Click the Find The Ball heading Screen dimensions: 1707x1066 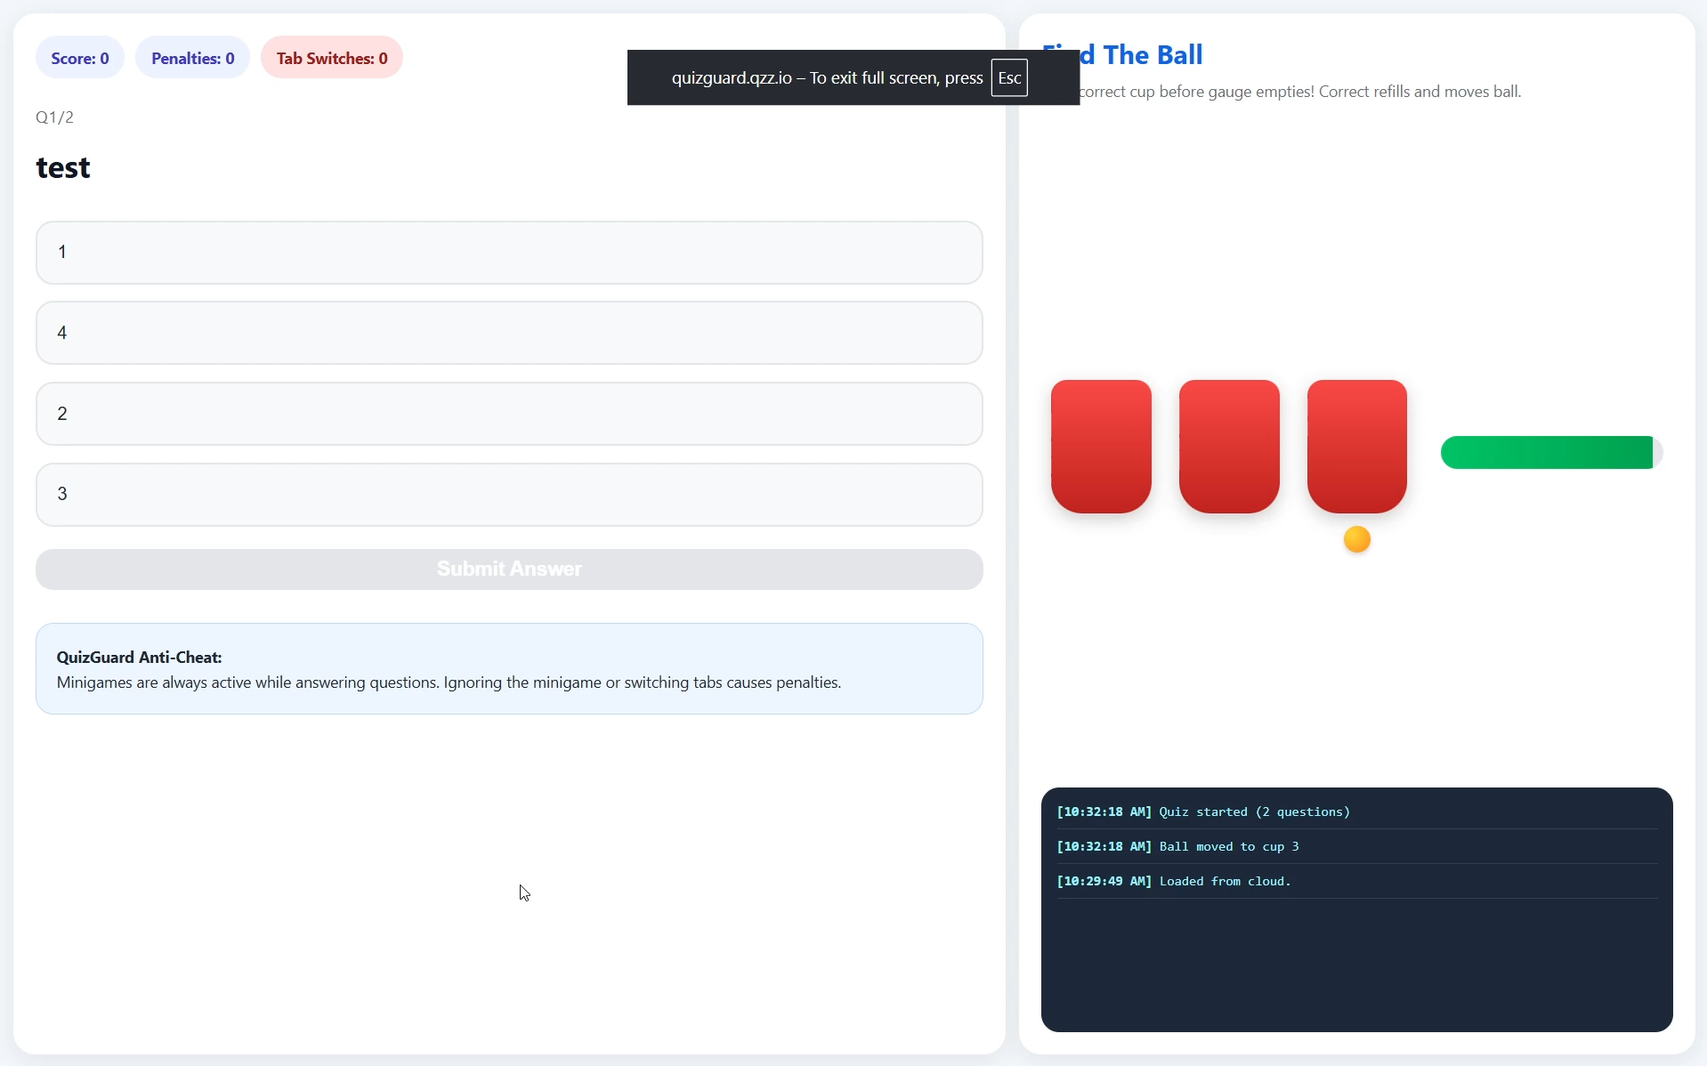coord(1122,55)
